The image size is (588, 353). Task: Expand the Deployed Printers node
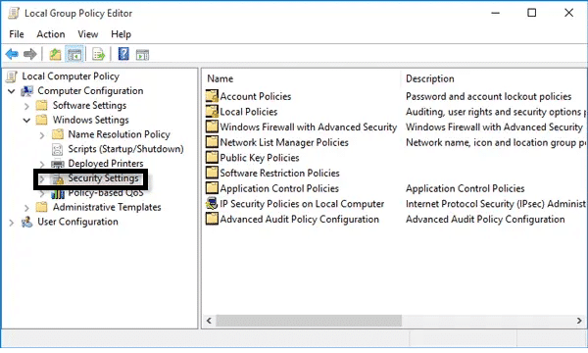[42, 165]
